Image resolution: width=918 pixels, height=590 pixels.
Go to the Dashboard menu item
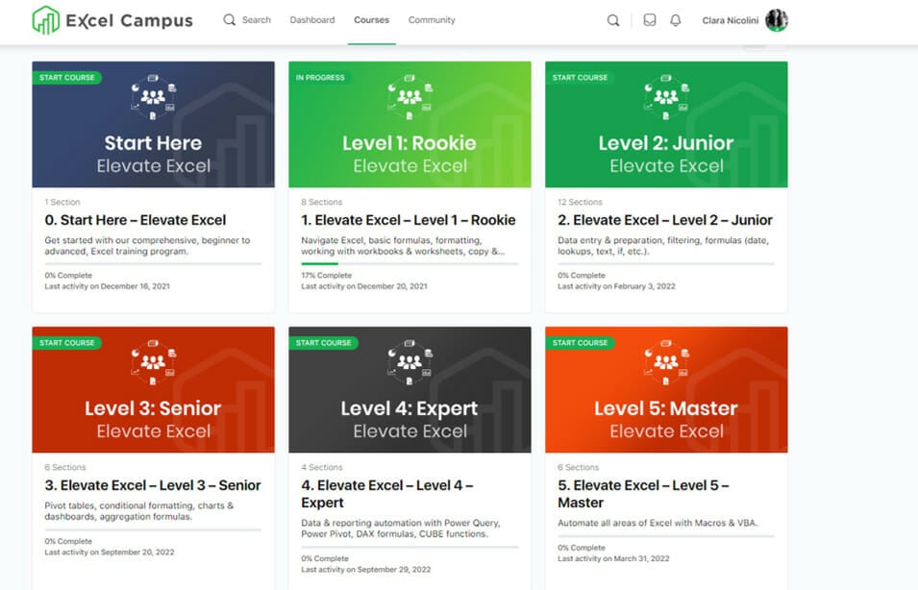coord(312,20)
